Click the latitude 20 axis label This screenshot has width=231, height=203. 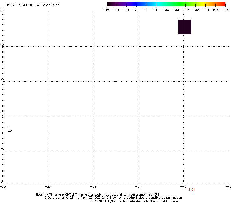2,10
